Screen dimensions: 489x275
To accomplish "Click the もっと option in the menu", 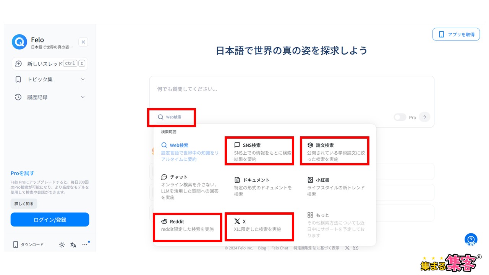I will click(336, 225).
